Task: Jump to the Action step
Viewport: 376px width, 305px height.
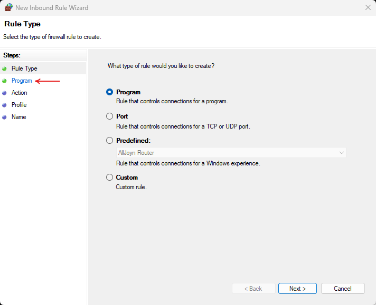Action: pos(19,93)
